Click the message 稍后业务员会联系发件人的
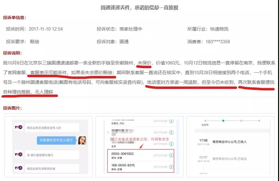Screen dimensions: 279x181 tap(52, 128)
